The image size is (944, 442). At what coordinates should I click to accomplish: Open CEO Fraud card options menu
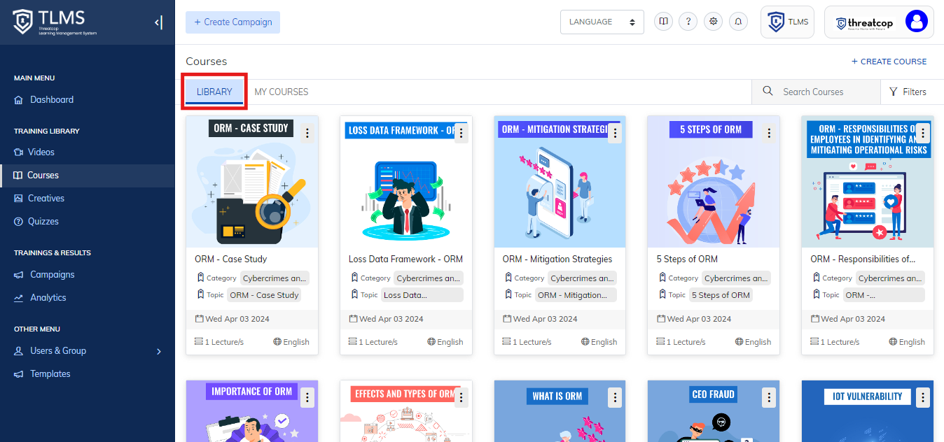pyautogui.click(x=769, y=398)
